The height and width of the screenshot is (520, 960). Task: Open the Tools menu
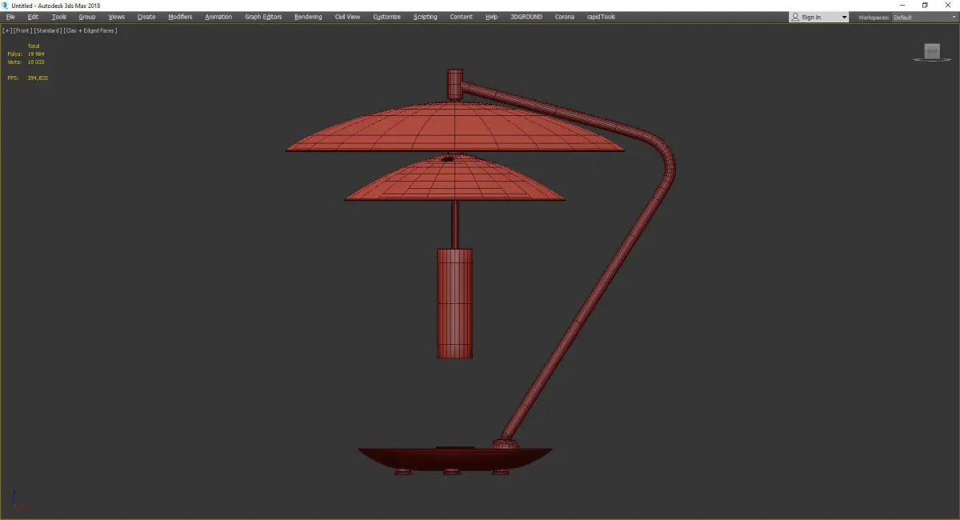pos(59,17)
